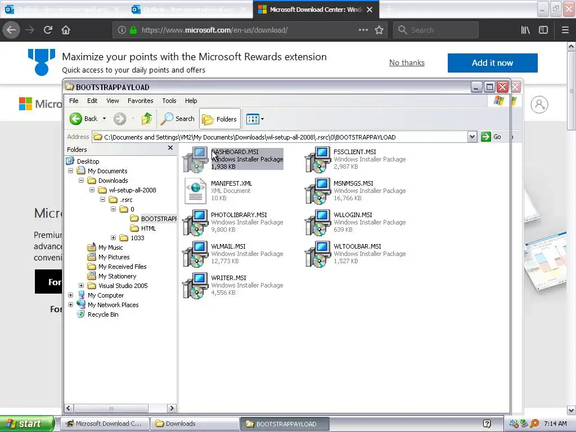
Task: Expand the My Network Places node
Action: tap(70, 304)
